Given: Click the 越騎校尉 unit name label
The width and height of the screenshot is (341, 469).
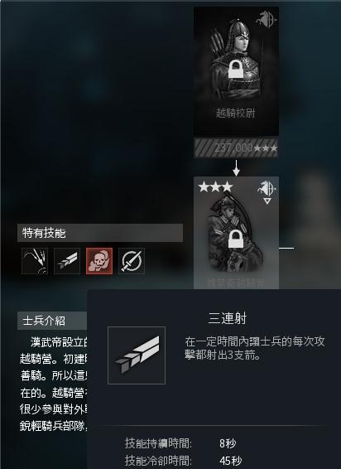Looking at the screenshot, I should (236, 113).
